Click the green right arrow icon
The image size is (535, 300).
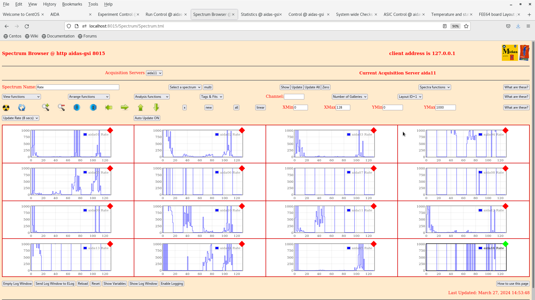[x=125, y=107]
